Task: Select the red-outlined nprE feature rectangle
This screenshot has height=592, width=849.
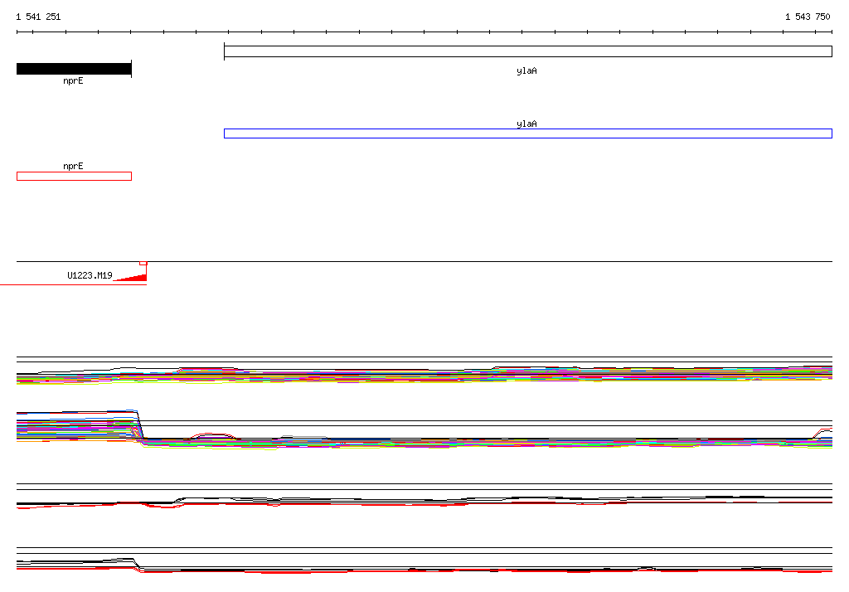Action: point(74,176)
